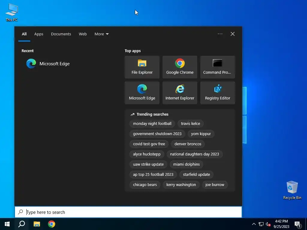The height and width of the screenshot is (230, 307).
Task: Click the Windows Start button
Action: [x=7, y=224]
